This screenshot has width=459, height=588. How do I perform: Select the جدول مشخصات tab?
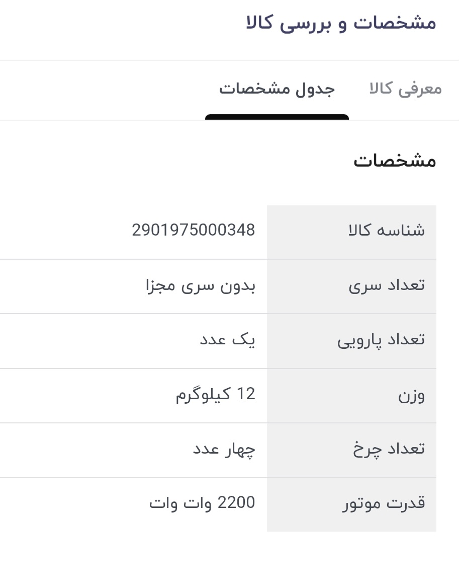pyautogui.click(x=277, y=89)
